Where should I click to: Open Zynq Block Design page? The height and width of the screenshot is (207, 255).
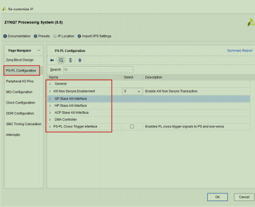(x=19, y=60)
